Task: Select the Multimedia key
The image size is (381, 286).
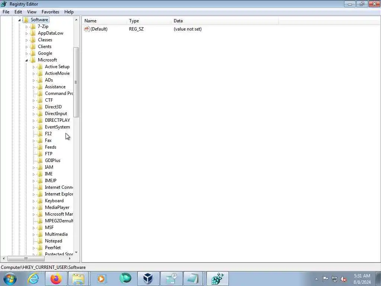Action: pos(56,234)
